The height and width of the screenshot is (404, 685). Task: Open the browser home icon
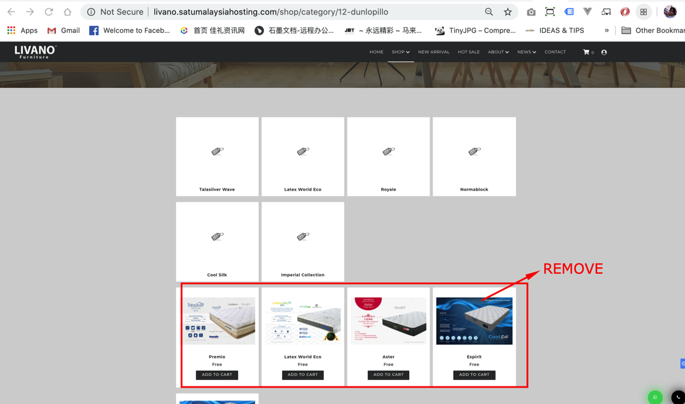(67, 12)
